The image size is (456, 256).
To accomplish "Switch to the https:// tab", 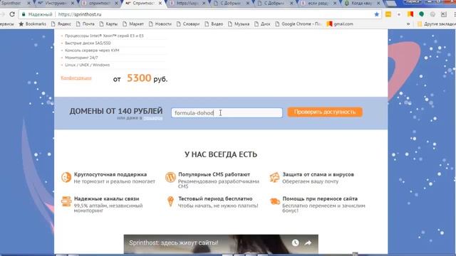I will pyautogui.click(x=187, y=3).
